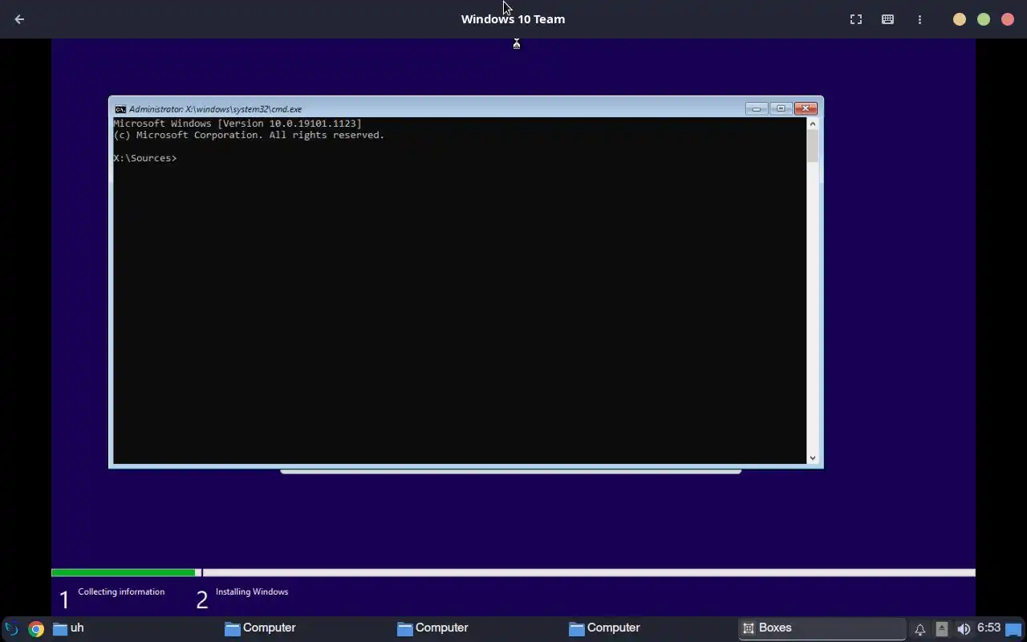Click the X:\Sources> prompt line
The width and height of the screenshot is (1027, 642).
[x=145, y=158]
